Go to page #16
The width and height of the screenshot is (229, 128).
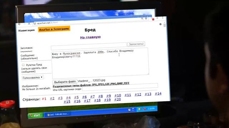tap(77, 101)
